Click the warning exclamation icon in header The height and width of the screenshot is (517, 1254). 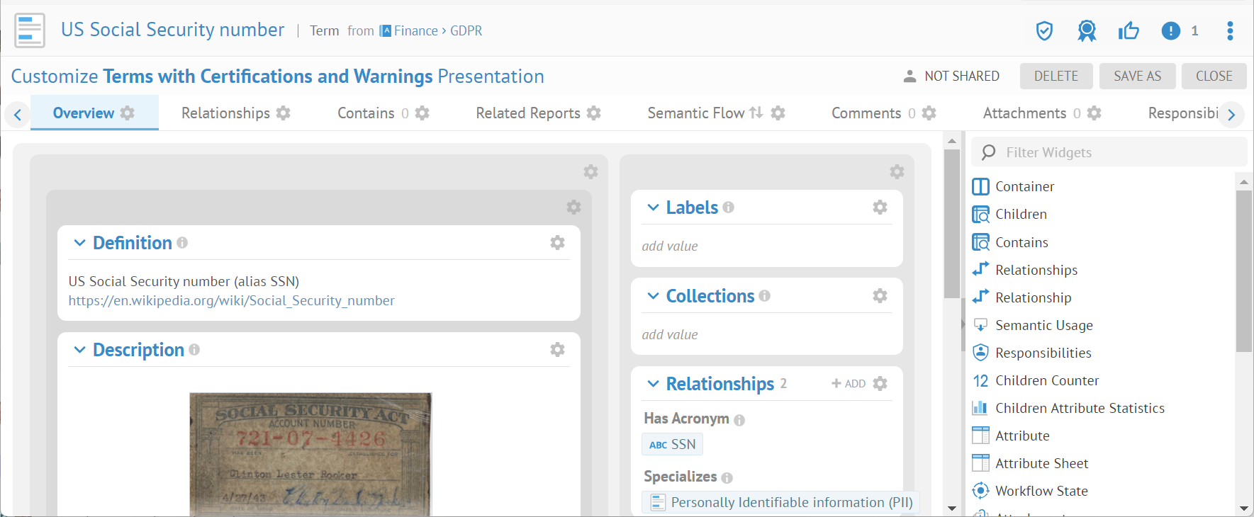click(x=1171, y=30)
